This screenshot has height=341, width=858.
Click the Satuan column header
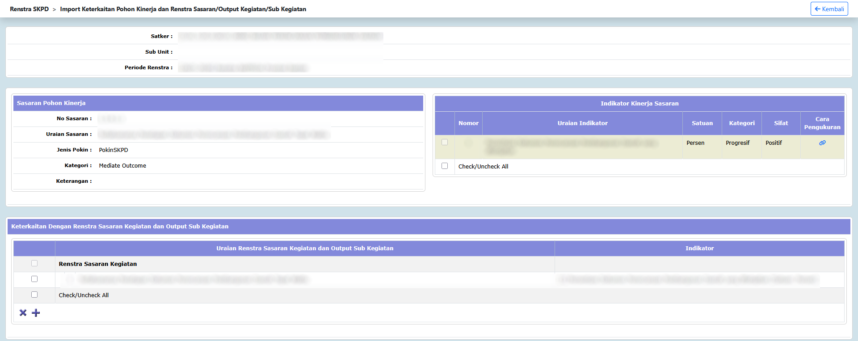[x=702, y=123]
